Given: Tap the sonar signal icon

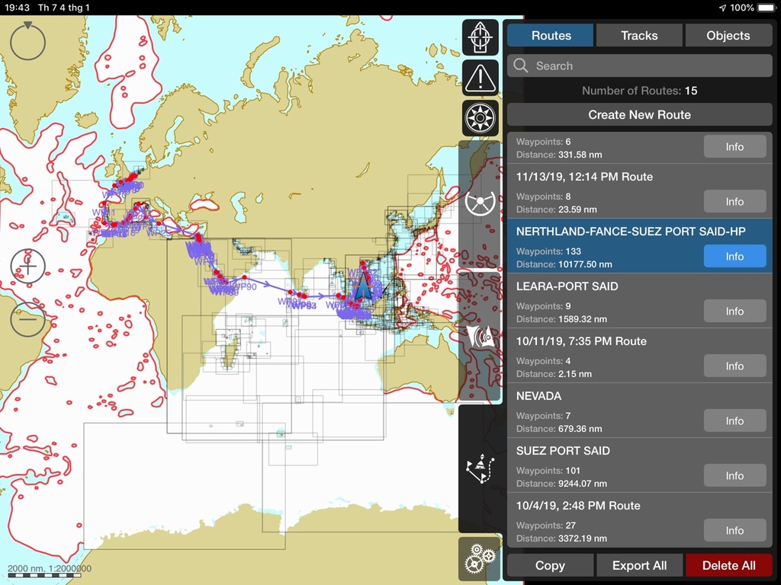Looking at the screenshot, I should coord(480,336).
